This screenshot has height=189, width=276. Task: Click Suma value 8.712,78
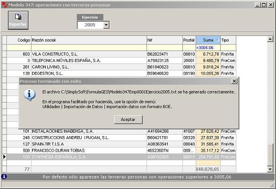click(208, 54)
